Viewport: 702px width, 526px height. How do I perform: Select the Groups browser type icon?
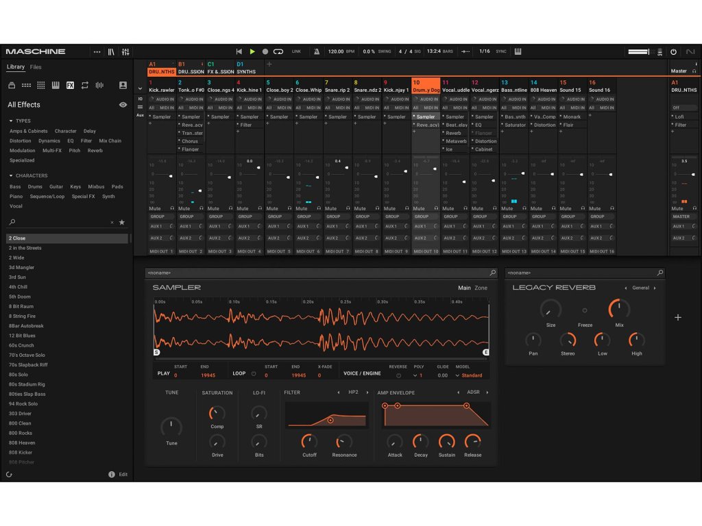(x=27, y=85)
